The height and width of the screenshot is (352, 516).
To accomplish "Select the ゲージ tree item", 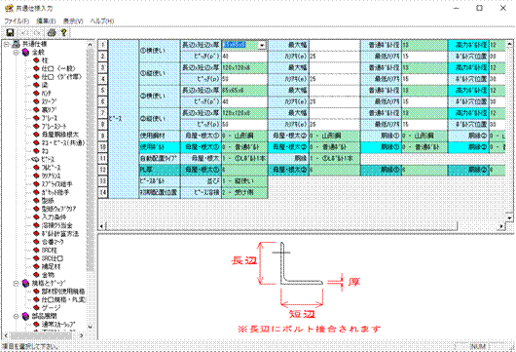I will point(47,307).
